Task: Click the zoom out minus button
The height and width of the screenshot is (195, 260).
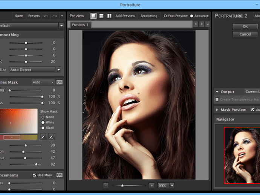Action: point(106,186)
